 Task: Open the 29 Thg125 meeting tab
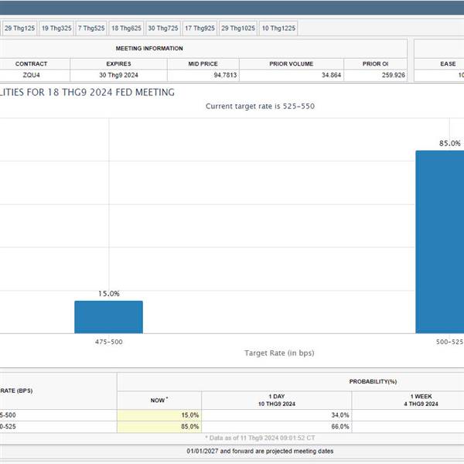[19, 28]
